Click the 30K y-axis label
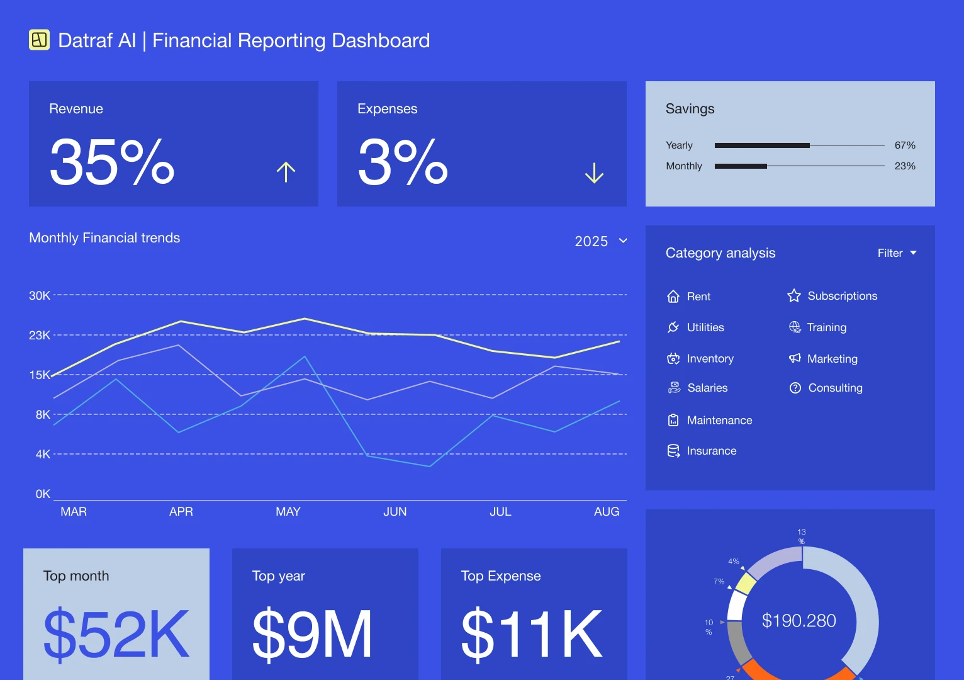Viewport: 964px width, 680px height. tap(40, 295)
